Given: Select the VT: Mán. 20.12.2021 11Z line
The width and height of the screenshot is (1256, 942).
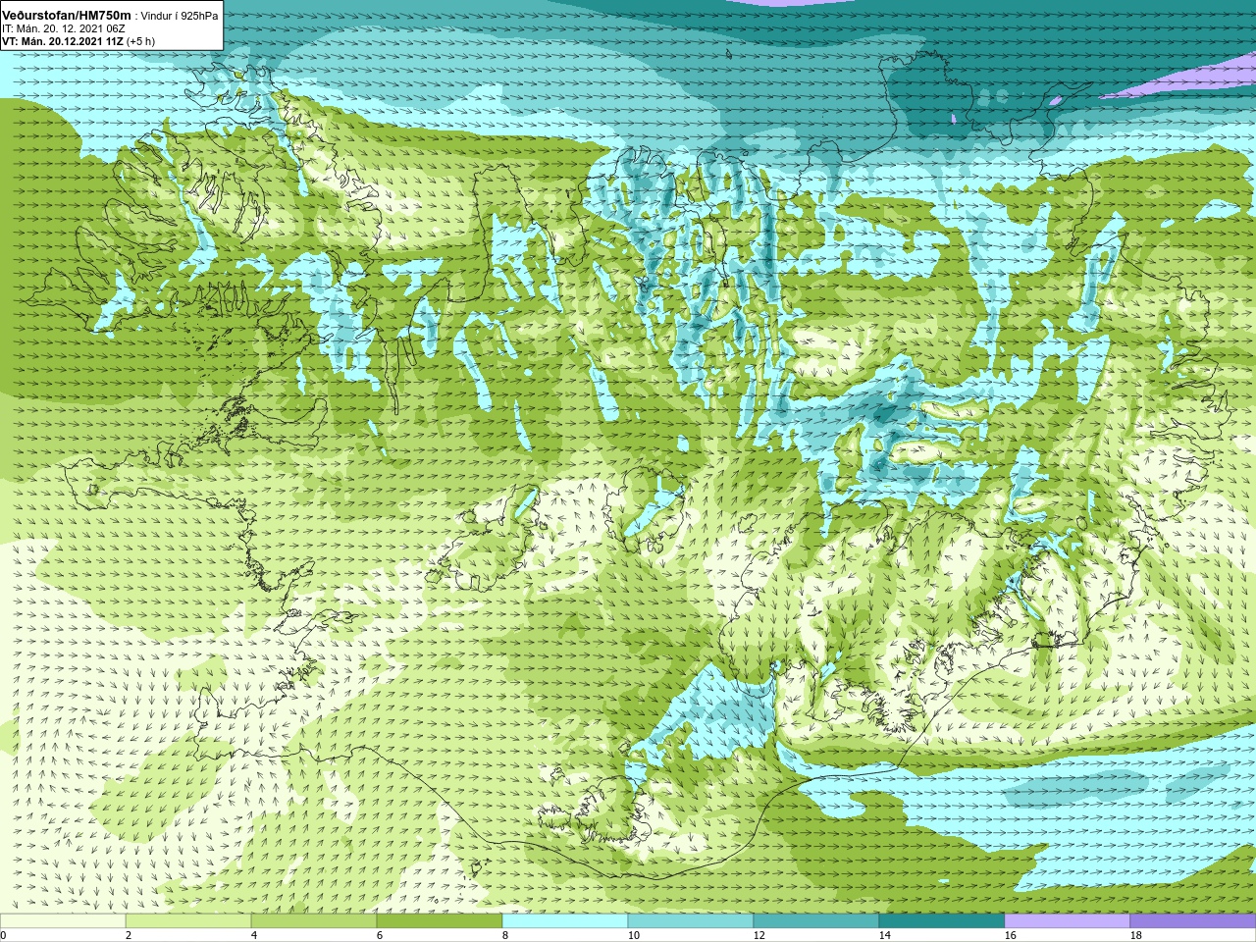Looking at the screenshot, I should (x=63, y=42).
